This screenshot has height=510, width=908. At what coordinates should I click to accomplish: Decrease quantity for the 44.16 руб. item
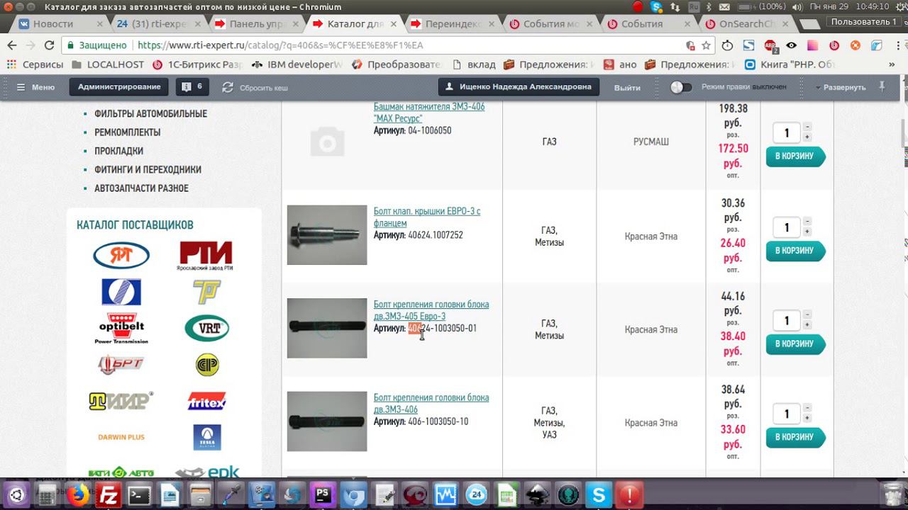coord(807,315)
